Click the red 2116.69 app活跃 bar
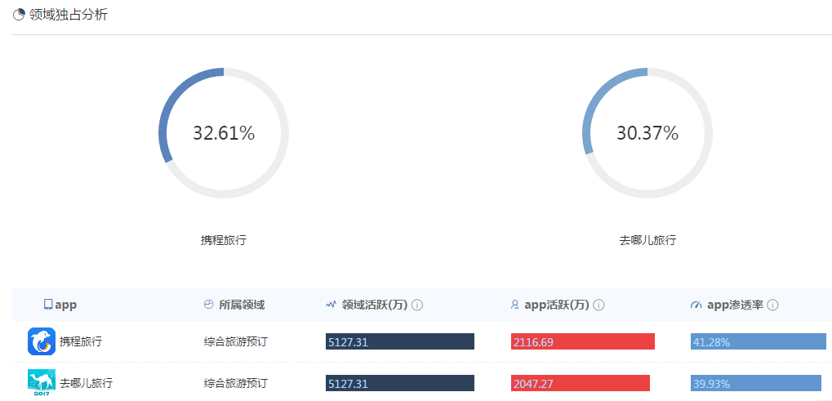The height and width of the screenshot is (401, 832). tap(583, 341)
